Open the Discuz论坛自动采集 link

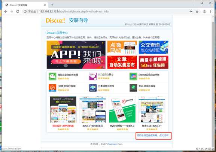pyautogui.click(x=149, y=75)
